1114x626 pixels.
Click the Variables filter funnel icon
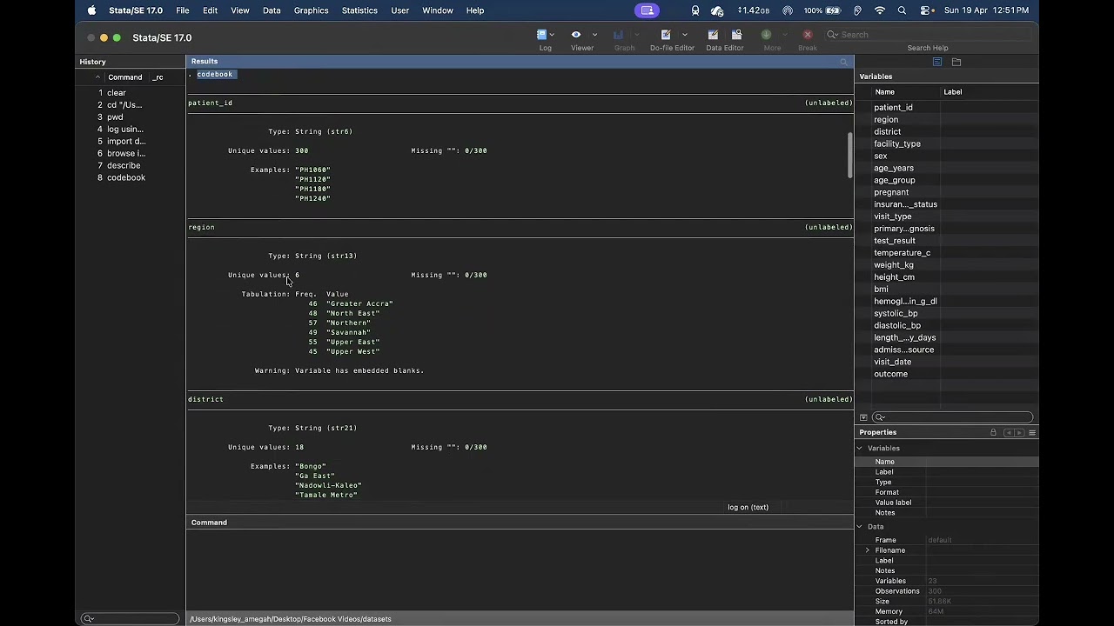[x=863, y=417]
